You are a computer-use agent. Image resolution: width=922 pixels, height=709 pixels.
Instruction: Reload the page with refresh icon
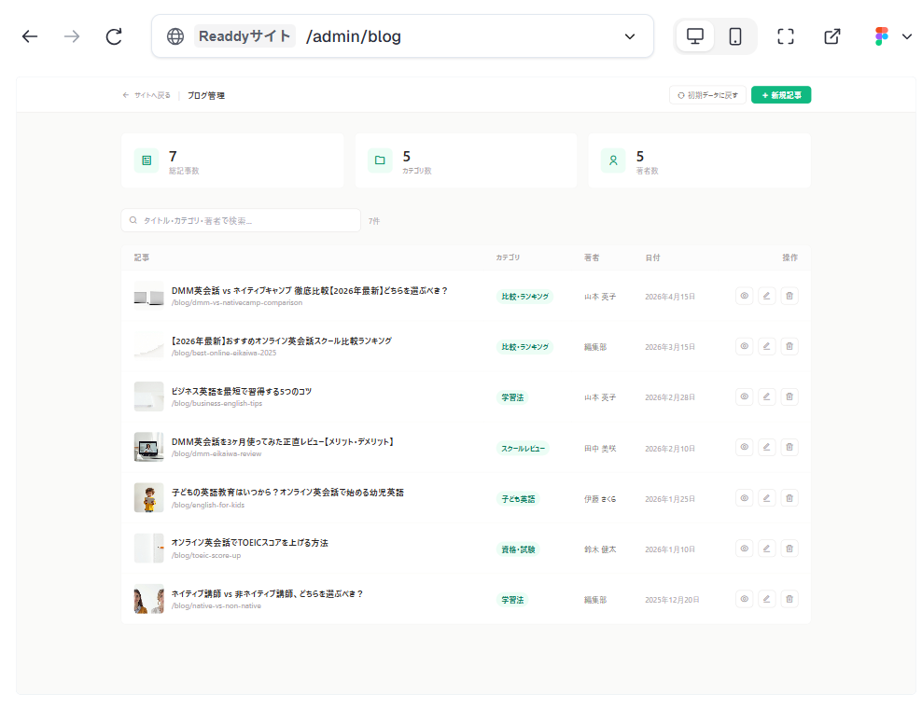point(114,36)
